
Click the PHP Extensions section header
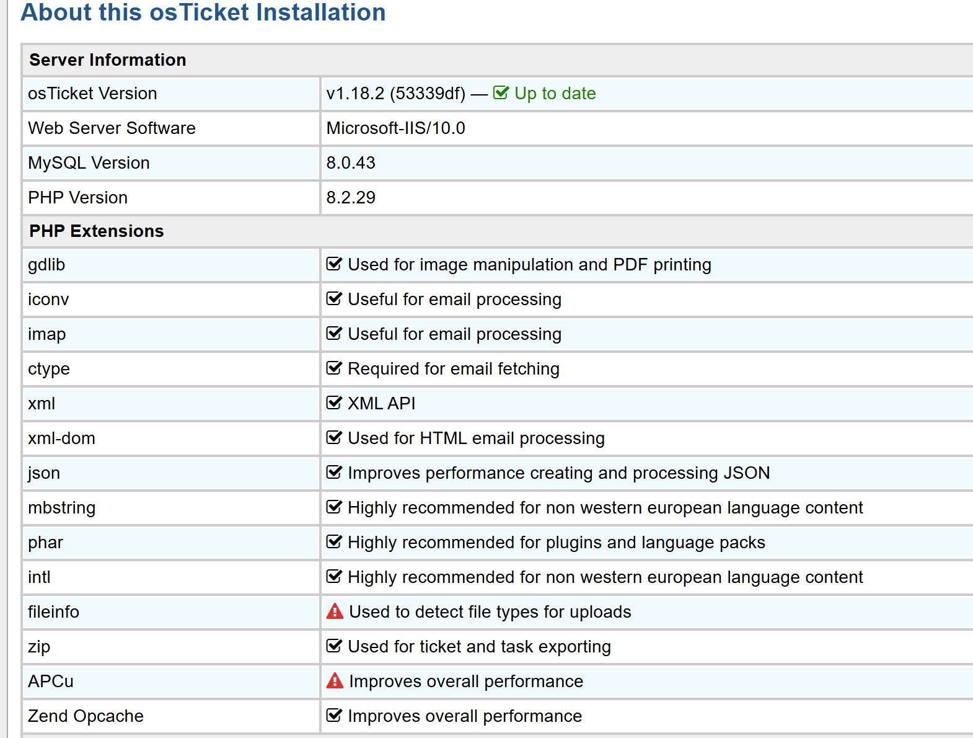(x=97, y=231)
